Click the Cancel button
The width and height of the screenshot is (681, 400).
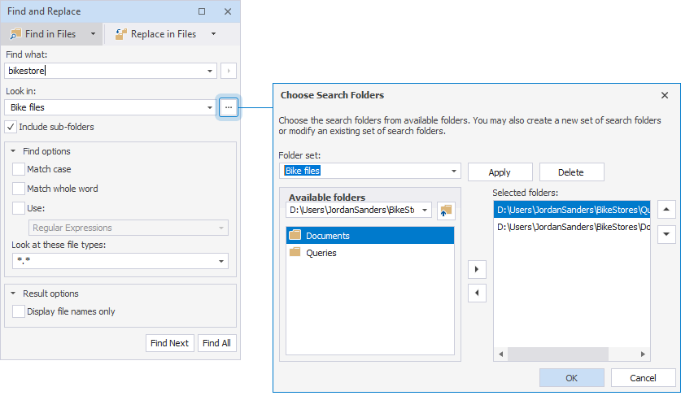point(644,378)
